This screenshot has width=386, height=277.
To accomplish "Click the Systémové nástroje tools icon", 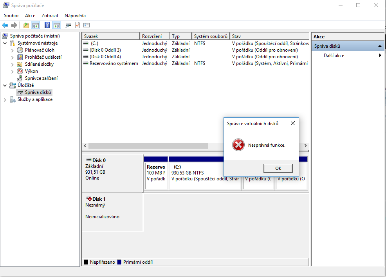I will point(12,43).
